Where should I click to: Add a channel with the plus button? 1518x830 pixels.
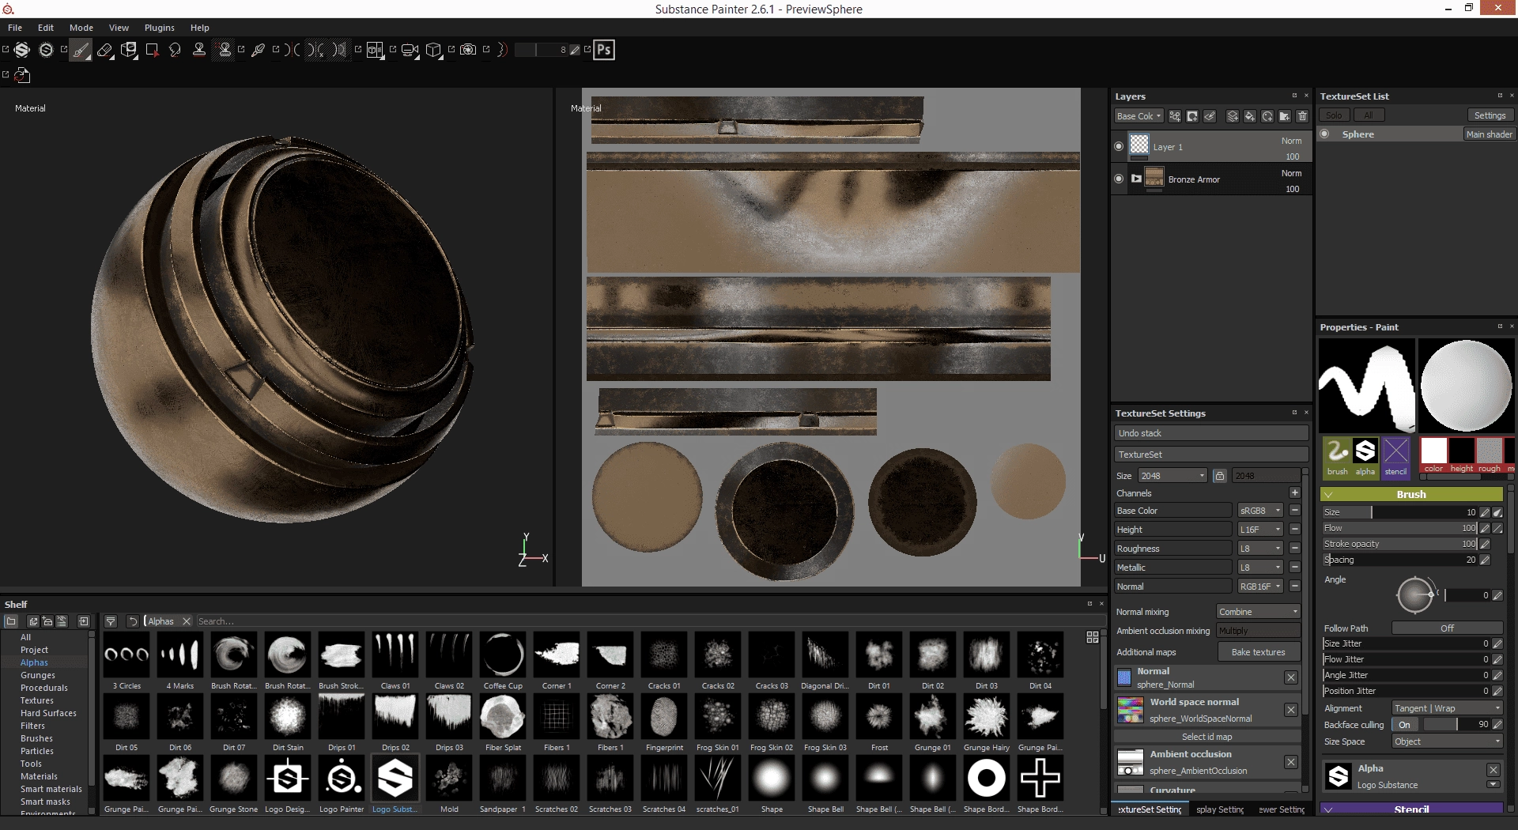tap(1294, 492)
